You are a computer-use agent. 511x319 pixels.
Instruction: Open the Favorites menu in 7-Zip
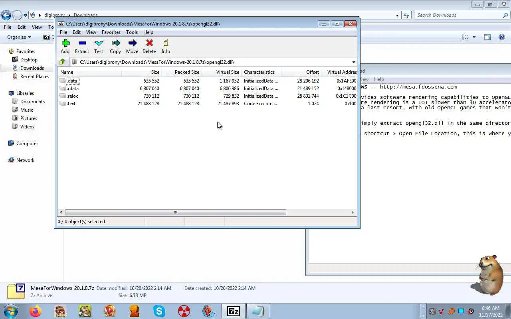click(x=111, y=32)
